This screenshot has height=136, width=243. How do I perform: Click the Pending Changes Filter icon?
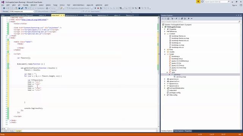172,19
